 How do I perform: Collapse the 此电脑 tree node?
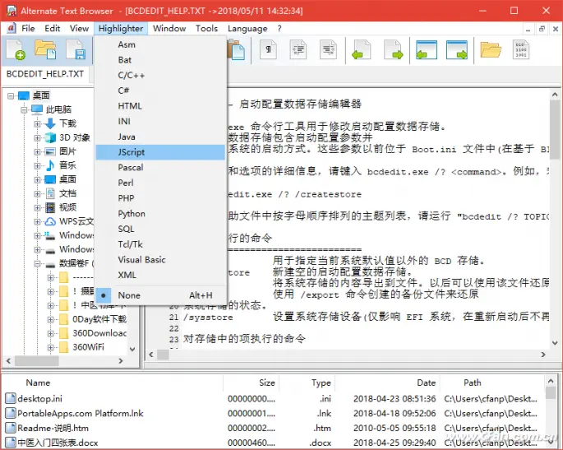[24, 110]
